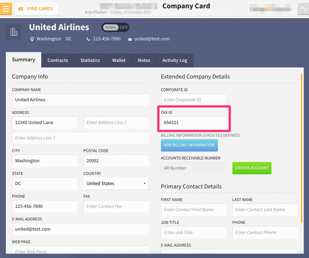Click the 'Company Info' heading
The width and height of the screenshot is (309, 258).
click(x=30, y=77)
